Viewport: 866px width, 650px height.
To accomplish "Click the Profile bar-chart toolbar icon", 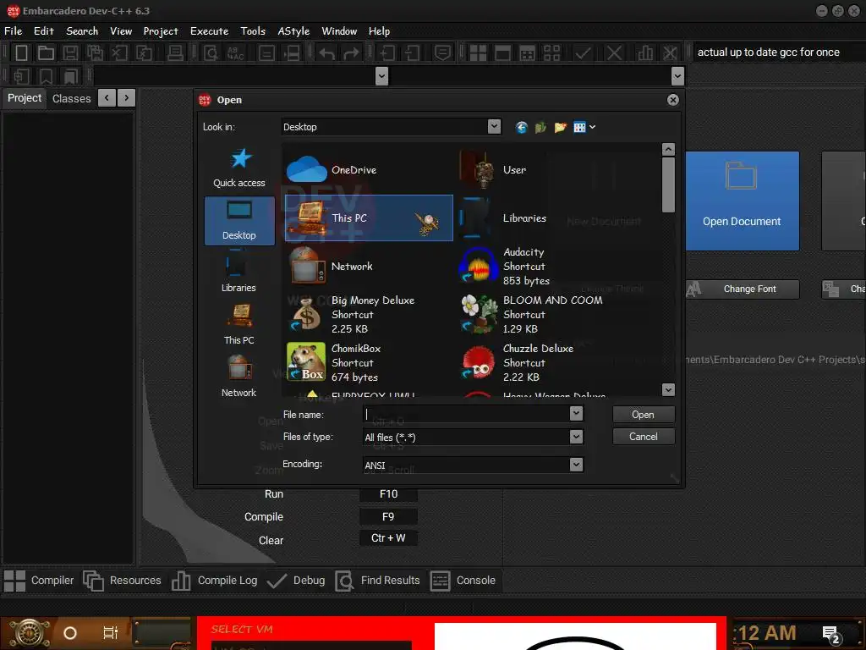I will (x=644, y=53).
